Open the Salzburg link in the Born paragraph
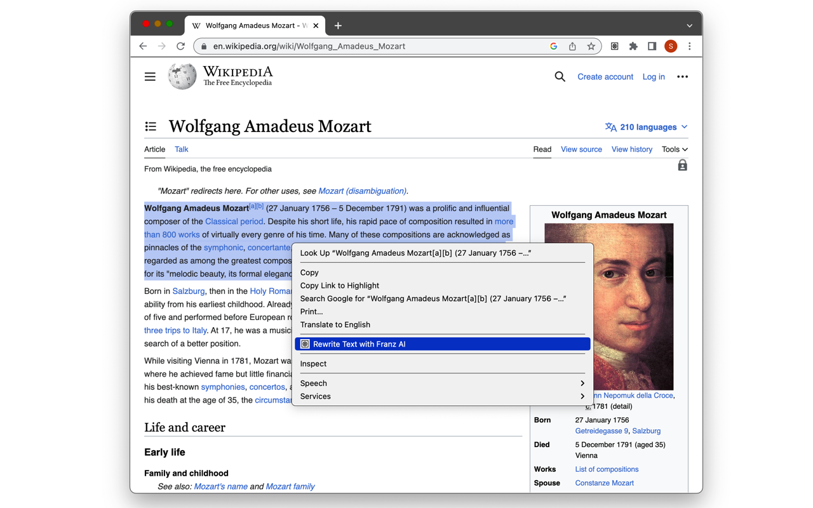 point(189,291)
